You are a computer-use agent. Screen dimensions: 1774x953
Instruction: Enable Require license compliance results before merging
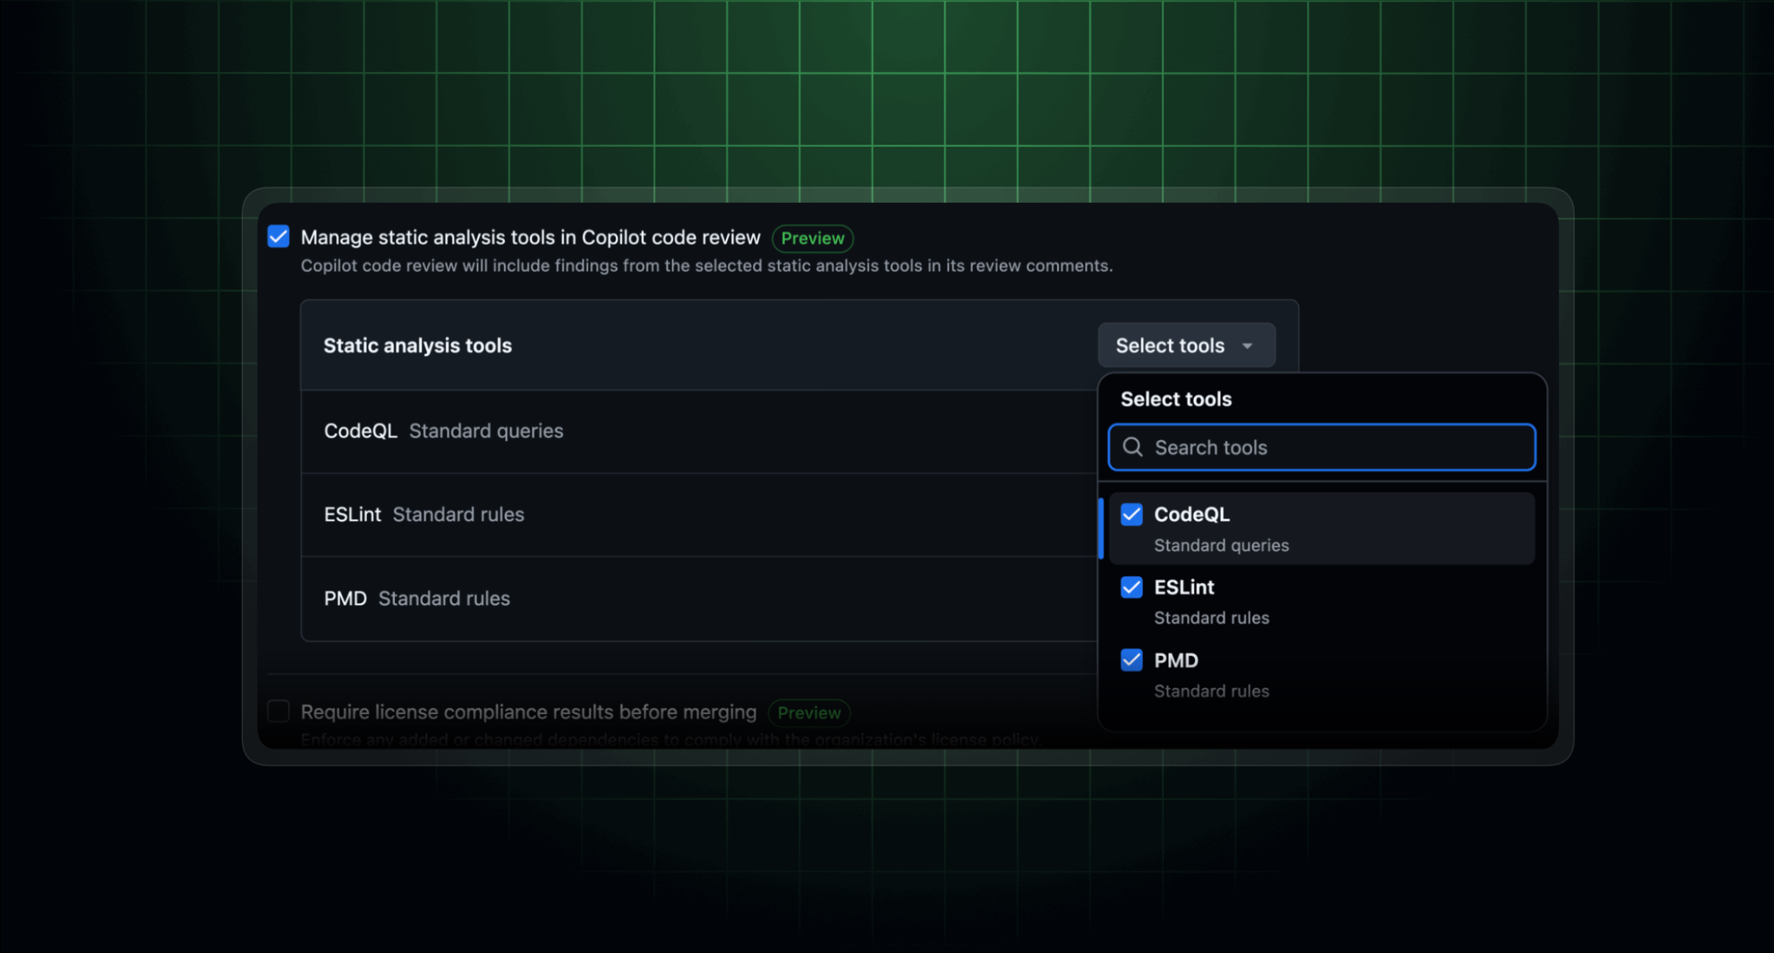279,711
